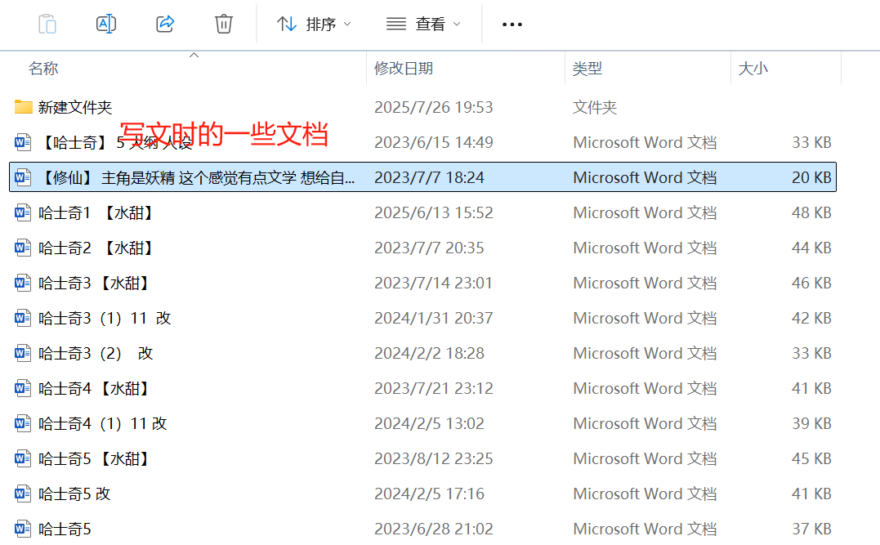Click the date 2023/6/15 14:49

433,142
